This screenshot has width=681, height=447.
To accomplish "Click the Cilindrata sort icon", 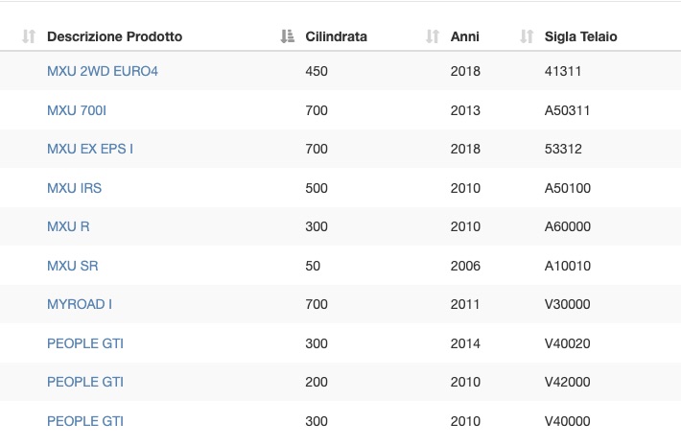I will (287, 36).
